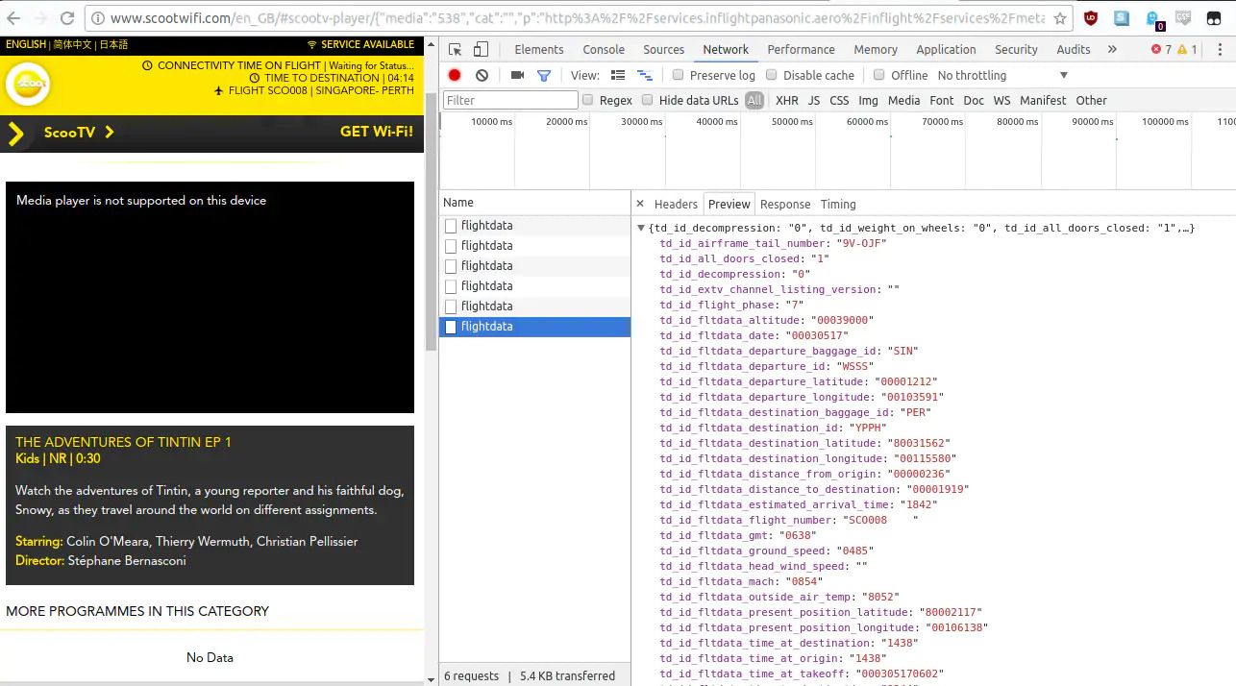Open the No throttling dropdown
The image size is (1236, 686).
pyautogui.click(x=971, y=75)
